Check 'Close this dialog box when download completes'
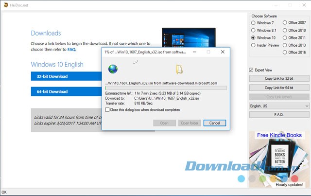 point(107,109)
